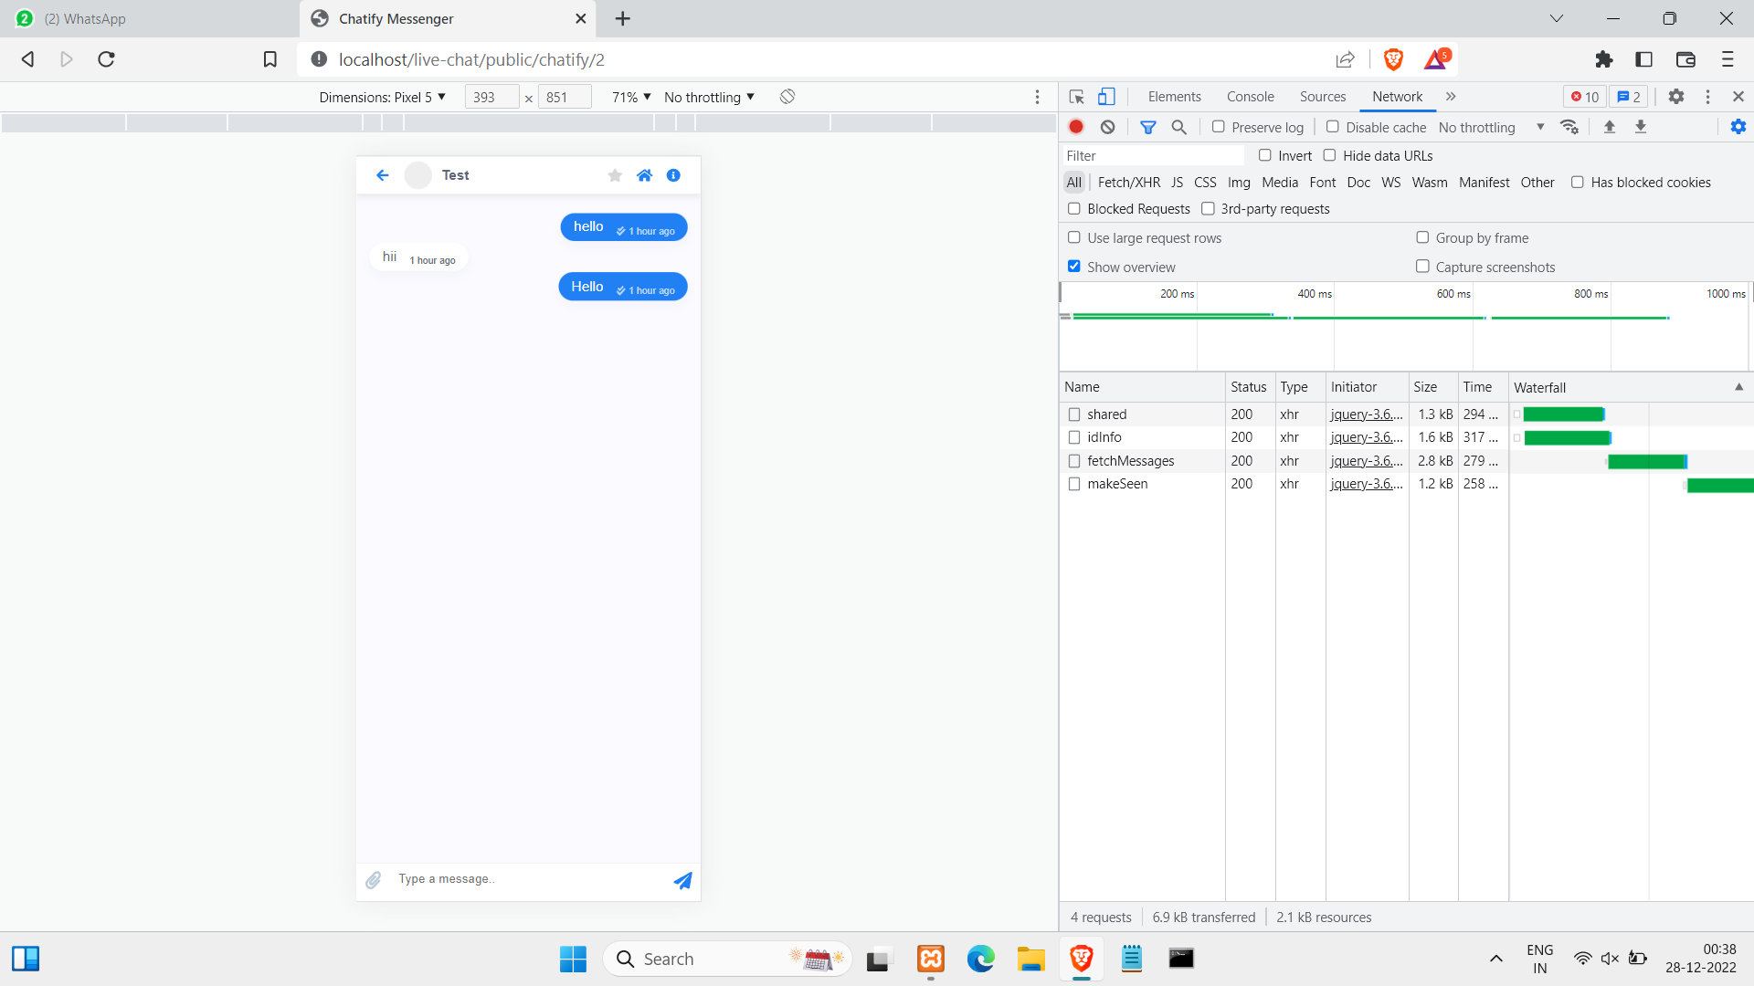Image resolution: width=1754 pixels, height=986 pixels.
Task: Select the makeSeen request row
Action: 1407,484
